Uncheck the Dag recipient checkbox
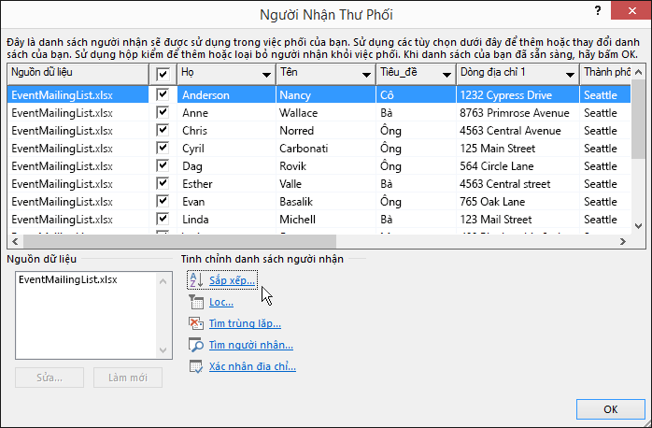This screenshot has width=652, height=428. pos(163,166)
